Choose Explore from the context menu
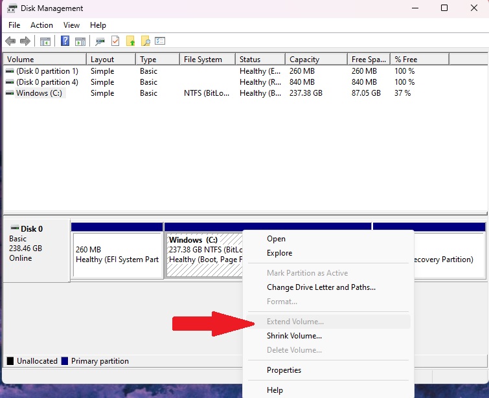 pos(328,253)
